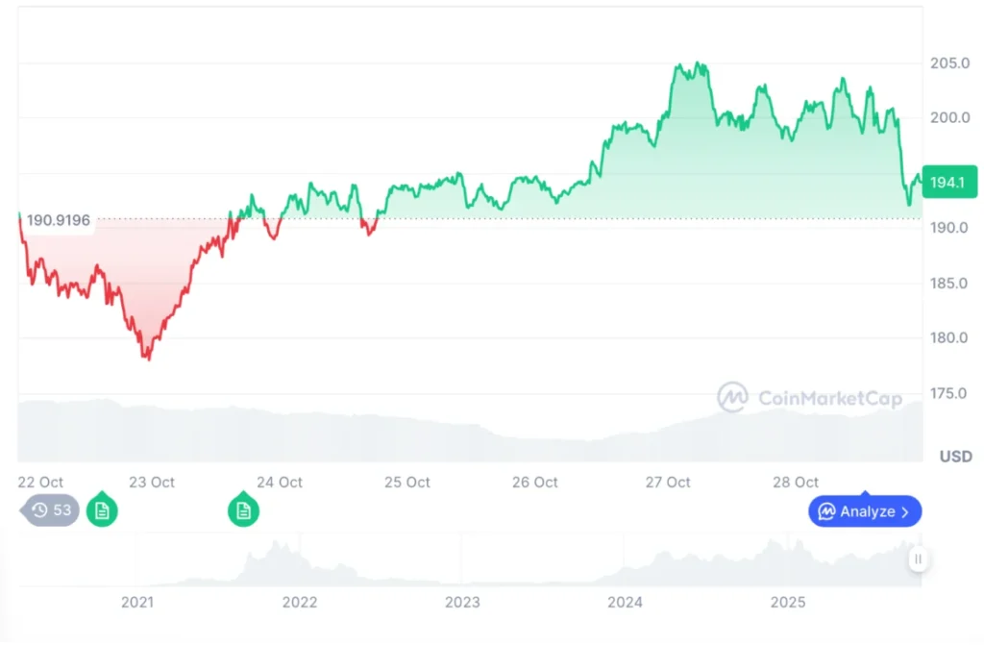Click the clock icon inside the 53 badge
Image resolution: width=984 pixels, height=645 pixels.
point(38,510)
